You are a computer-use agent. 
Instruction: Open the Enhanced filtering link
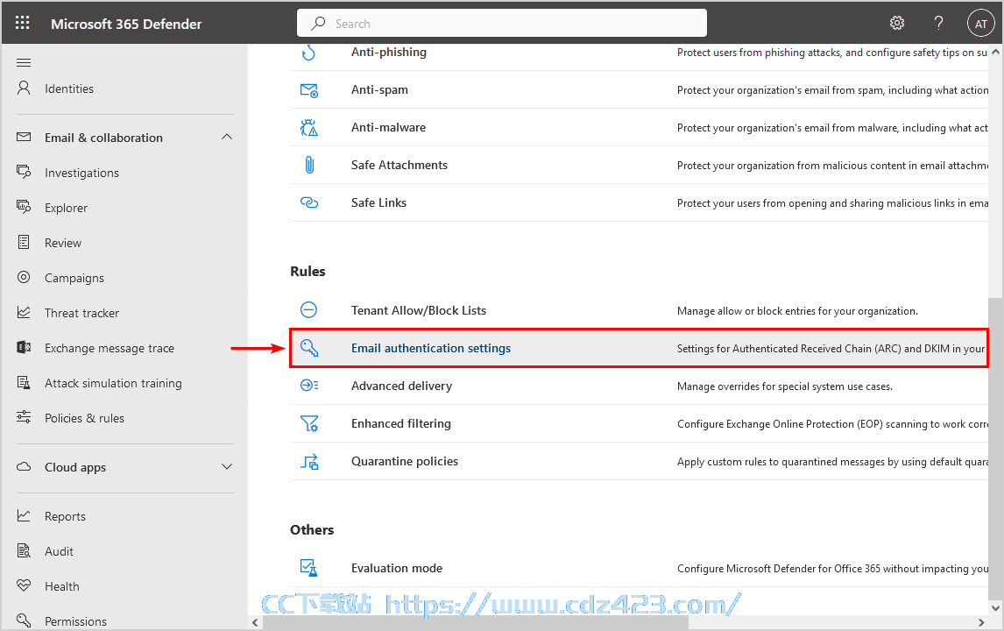[401, 423]
